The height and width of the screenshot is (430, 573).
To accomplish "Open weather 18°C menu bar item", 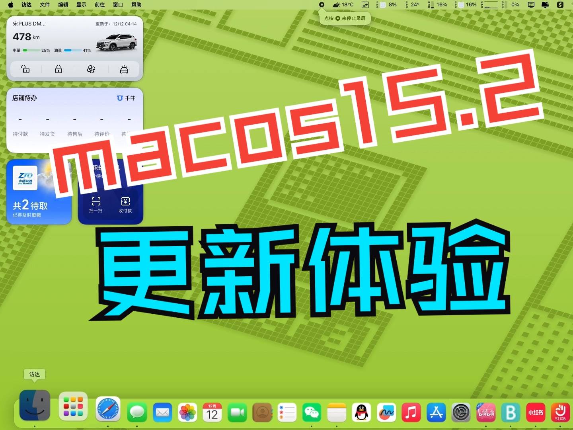I will point(343,5).
